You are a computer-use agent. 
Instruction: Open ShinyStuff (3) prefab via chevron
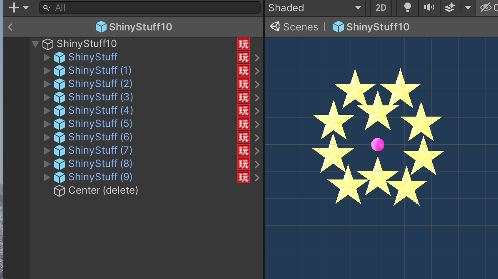click(257, 98)
